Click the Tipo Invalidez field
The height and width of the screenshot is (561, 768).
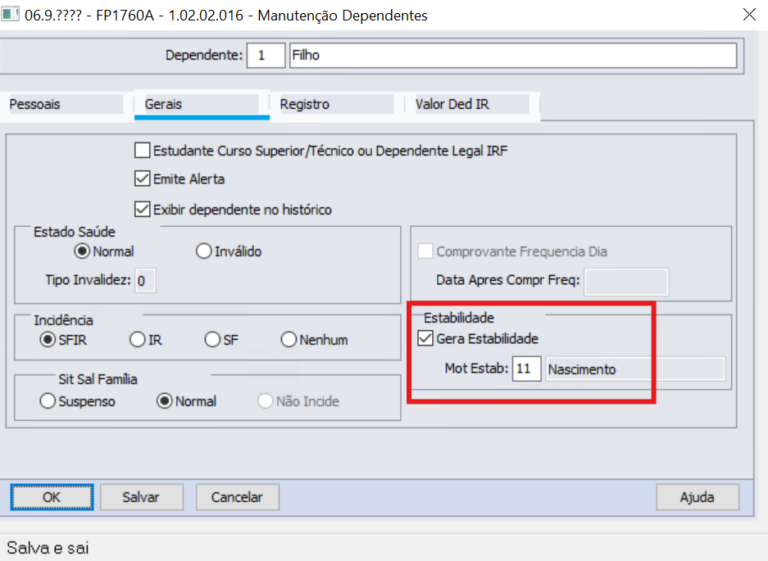tap(145, 280)
